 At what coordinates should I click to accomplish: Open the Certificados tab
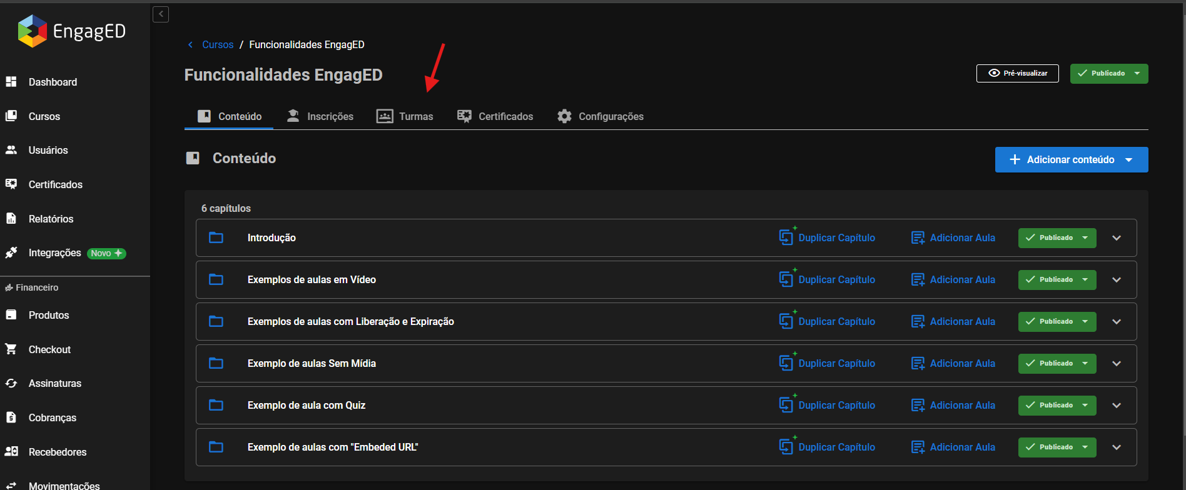coord(495,116)
